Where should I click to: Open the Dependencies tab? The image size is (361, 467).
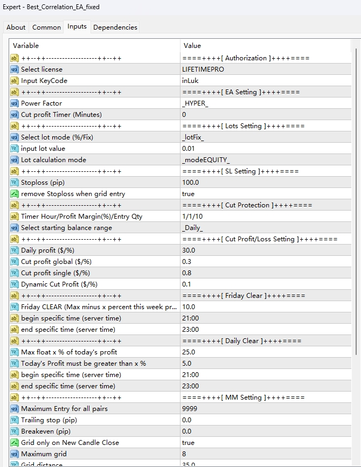[x=115, y=27]
